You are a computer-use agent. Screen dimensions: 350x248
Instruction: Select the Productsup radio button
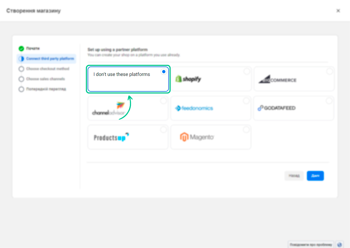coord(164,130)
